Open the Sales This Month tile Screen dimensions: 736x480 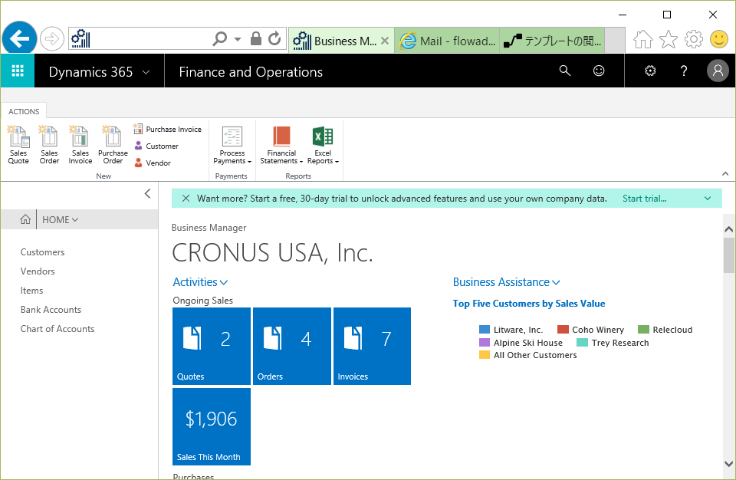point(212,426)
